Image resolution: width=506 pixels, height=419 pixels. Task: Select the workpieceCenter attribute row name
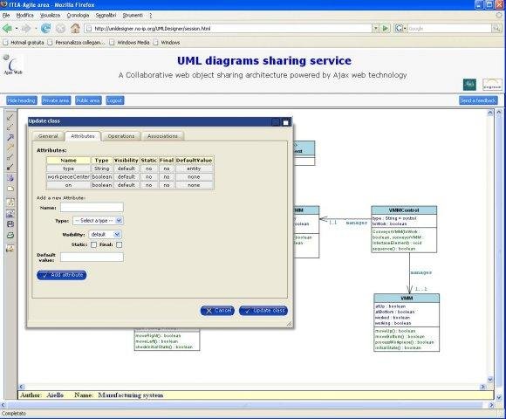pyautogui.click(x=68, y=177)
